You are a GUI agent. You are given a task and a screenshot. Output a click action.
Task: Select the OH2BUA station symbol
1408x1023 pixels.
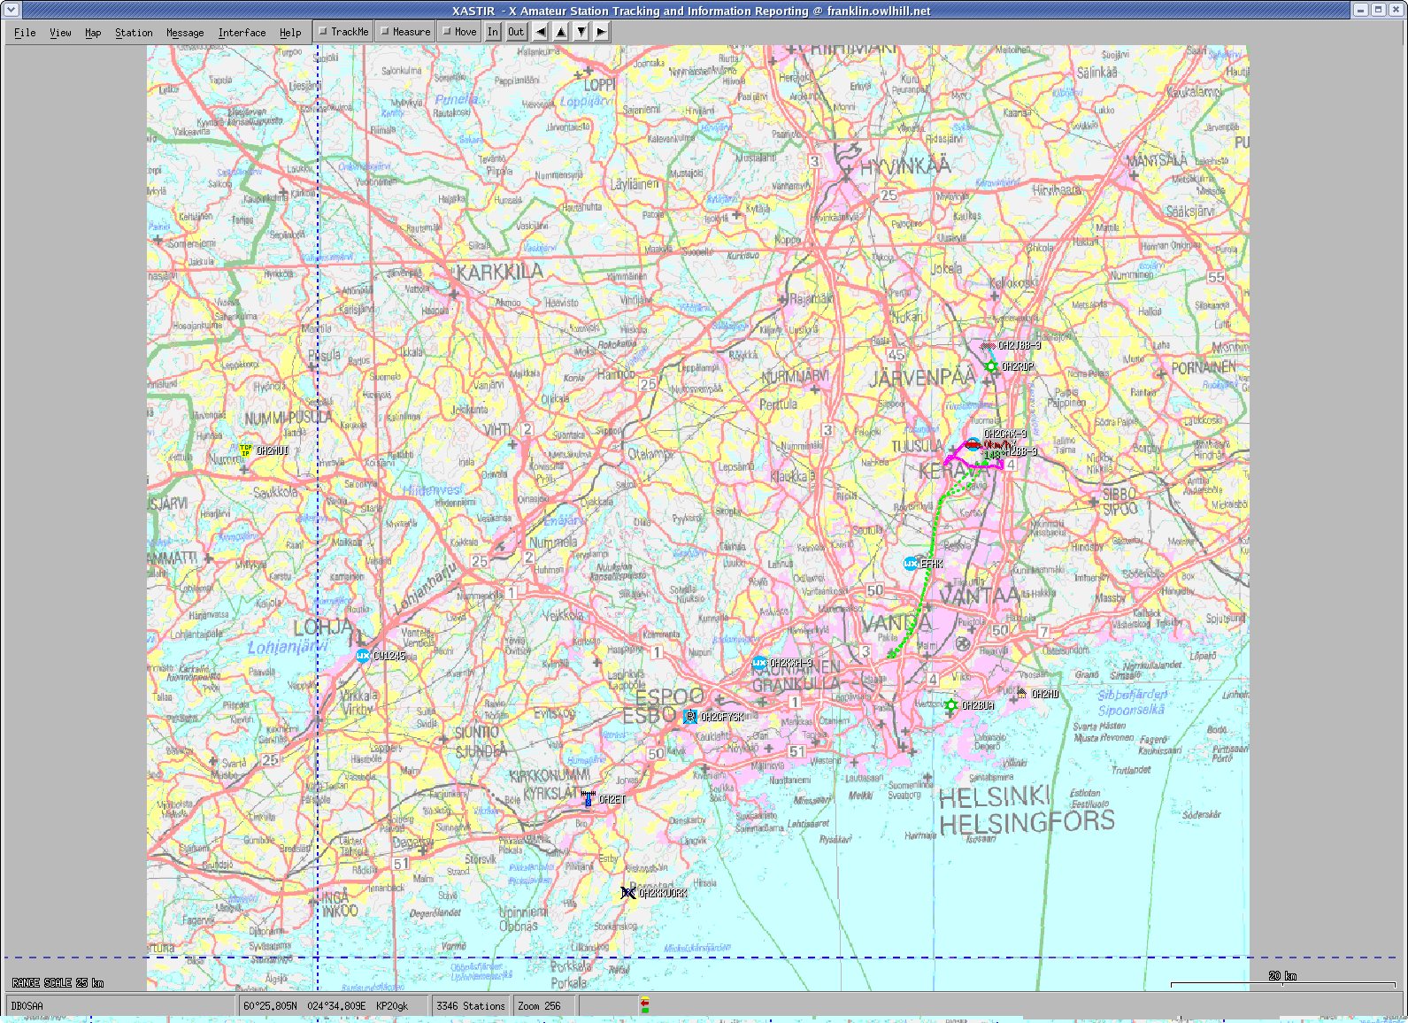[951, 705]
